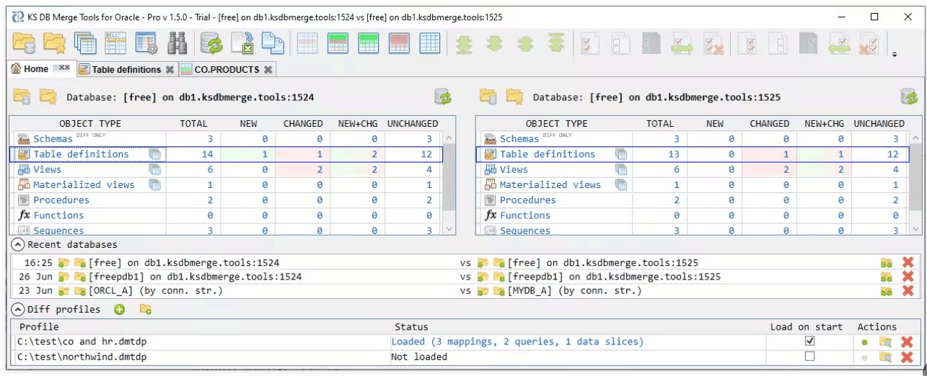Click the green load dot for co and hr.dmtdp
927x376 pixels.
864,342
